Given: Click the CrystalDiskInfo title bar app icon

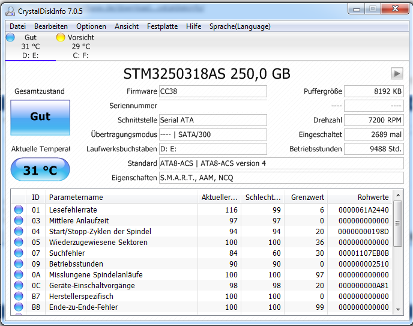Looking at the screenshot, I should pos(10,11).
